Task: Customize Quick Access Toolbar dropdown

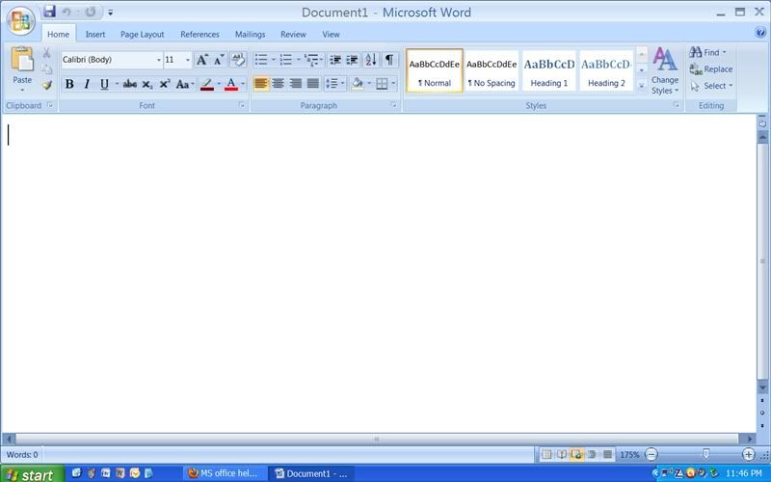Action: click(x=111, y=13)
